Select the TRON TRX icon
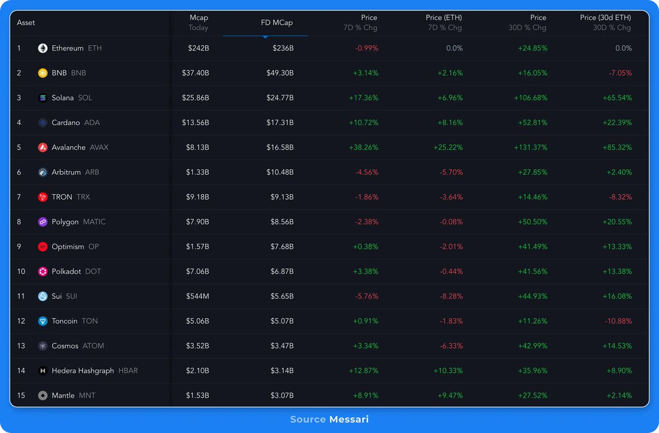 42,197
